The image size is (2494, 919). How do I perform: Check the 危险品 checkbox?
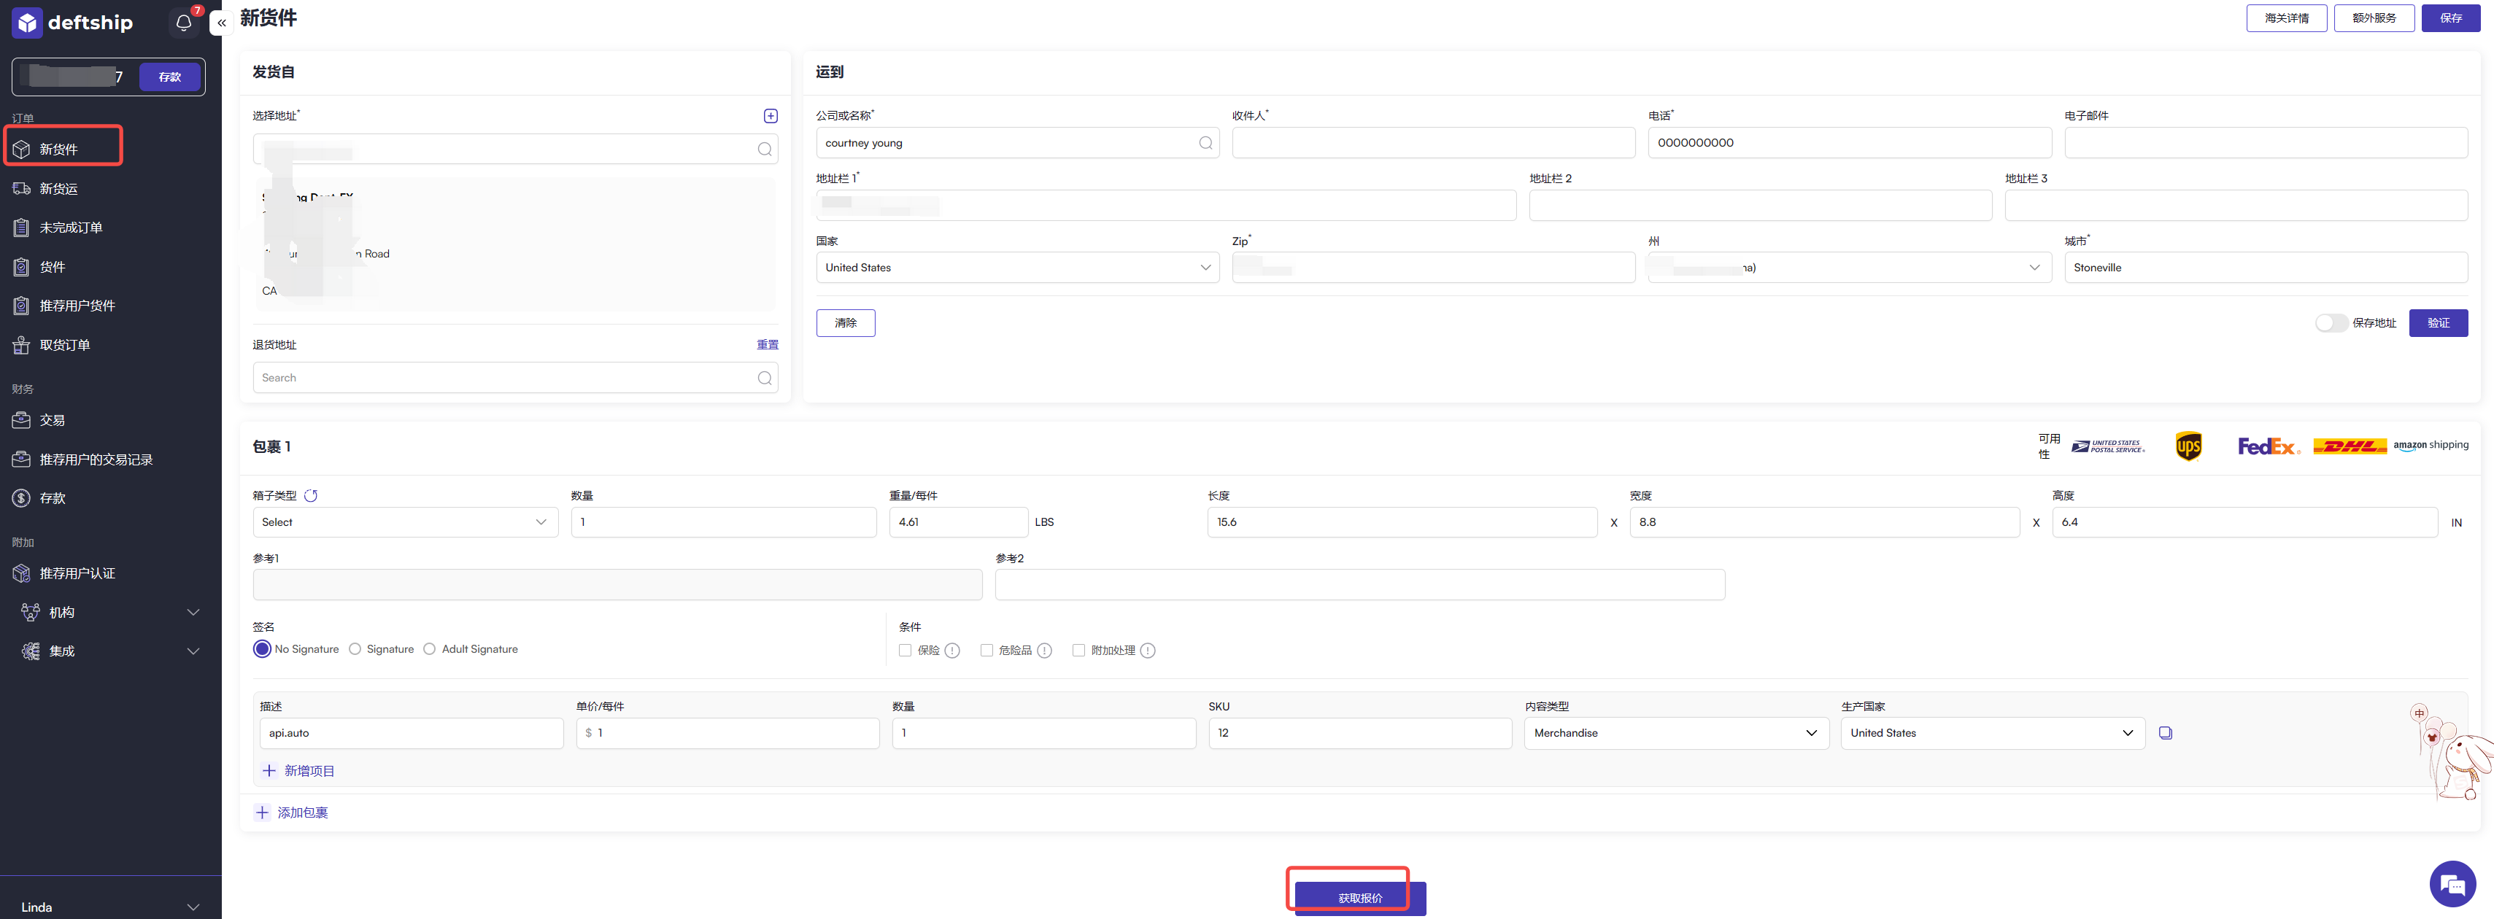click(987, 650)
